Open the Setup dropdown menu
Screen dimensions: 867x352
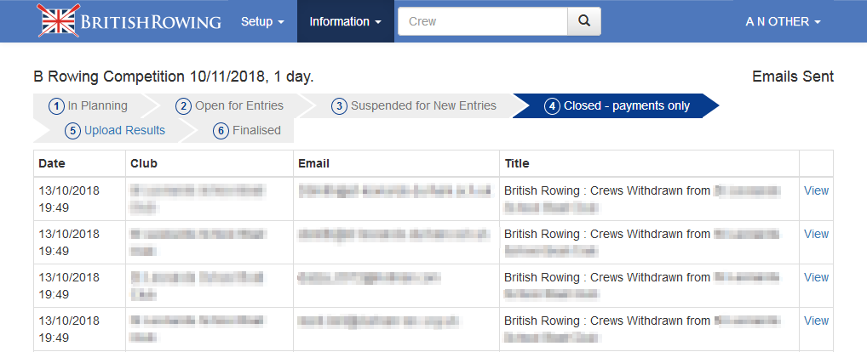coord(262,21)
